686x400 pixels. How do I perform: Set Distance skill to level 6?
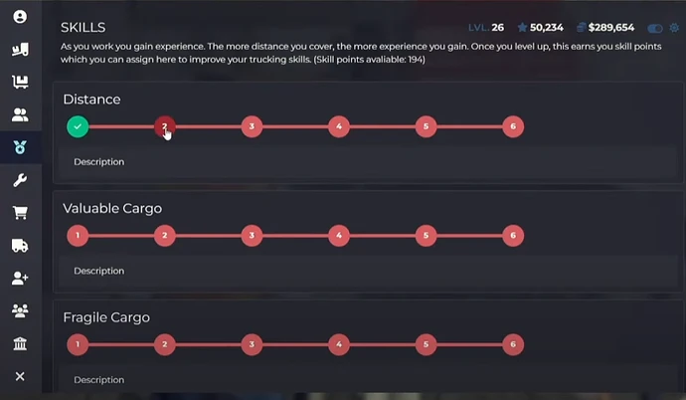click(513, 126)
